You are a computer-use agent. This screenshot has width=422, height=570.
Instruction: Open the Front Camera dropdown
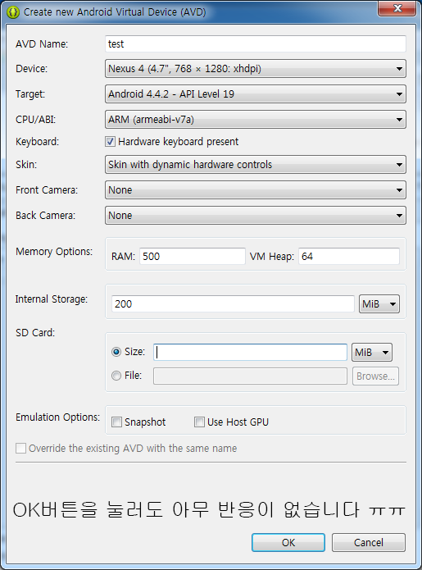pos(256,190)
